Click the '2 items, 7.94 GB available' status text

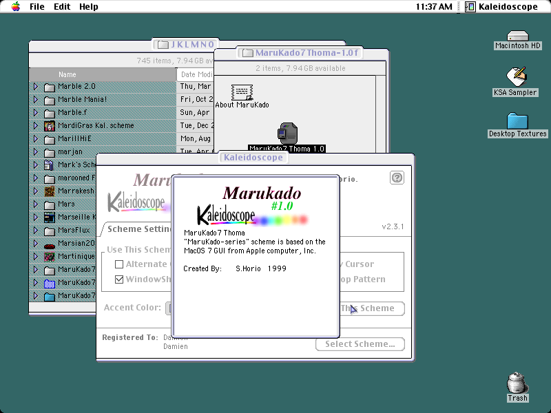(300, 68)
